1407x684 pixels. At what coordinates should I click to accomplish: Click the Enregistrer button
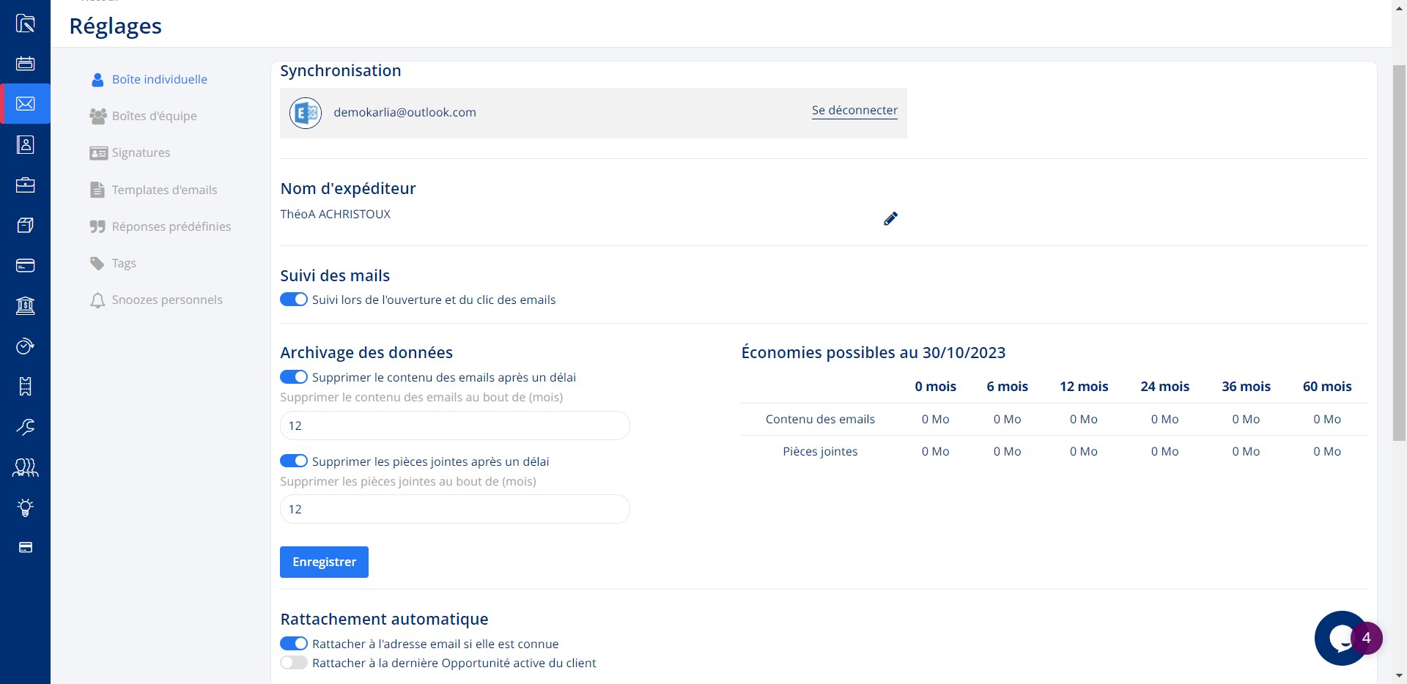click(x=324, y=562)
